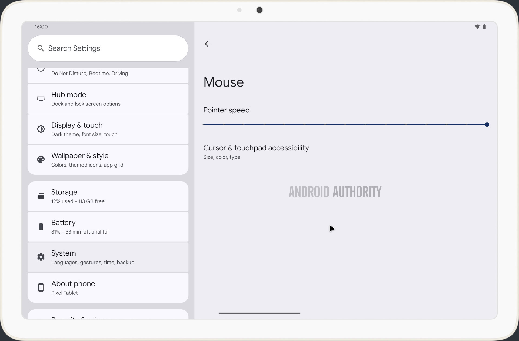The image size is (519, 341).
Task: Click the Battery icon in settings list
Action: tap(41, 227)
